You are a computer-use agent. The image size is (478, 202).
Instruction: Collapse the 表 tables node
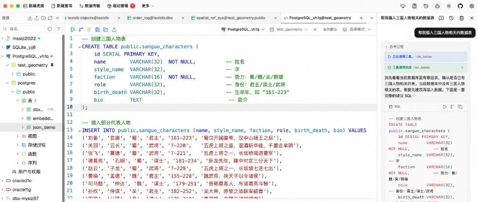click(x=18, y=101)
